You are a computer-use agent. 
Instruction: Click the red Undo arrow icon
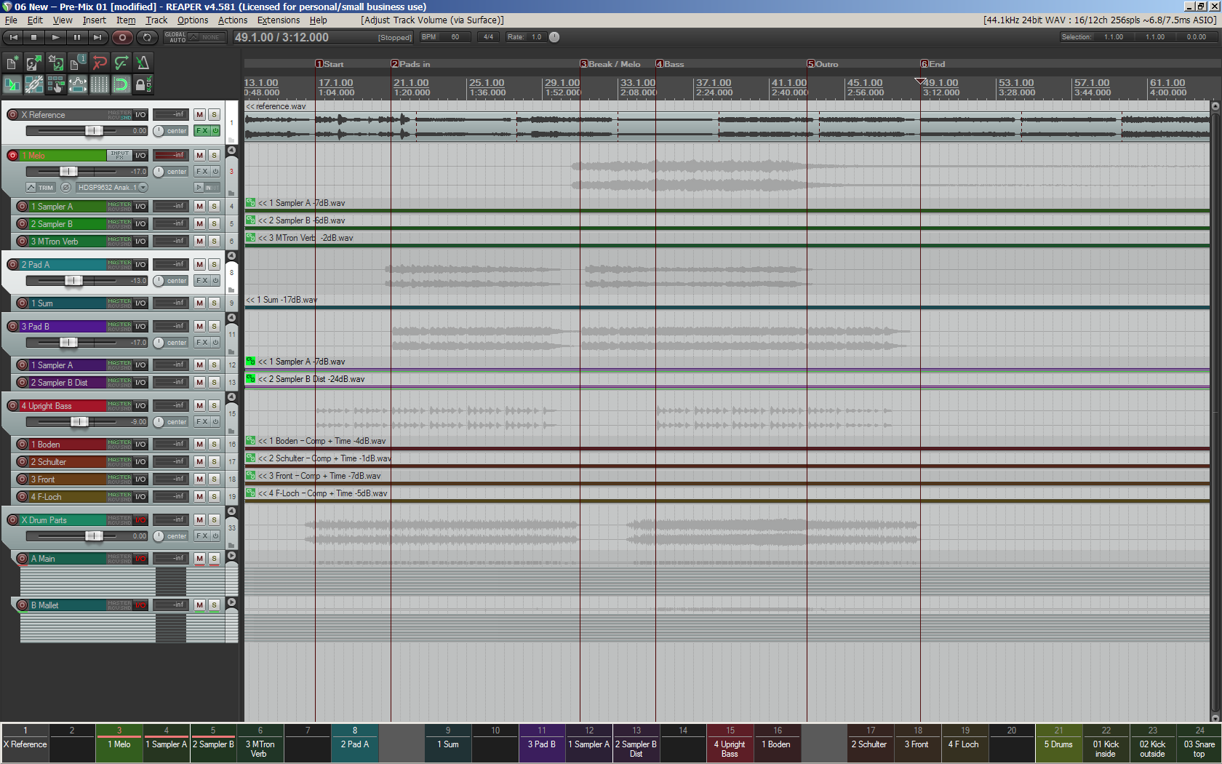pos(99,63)
